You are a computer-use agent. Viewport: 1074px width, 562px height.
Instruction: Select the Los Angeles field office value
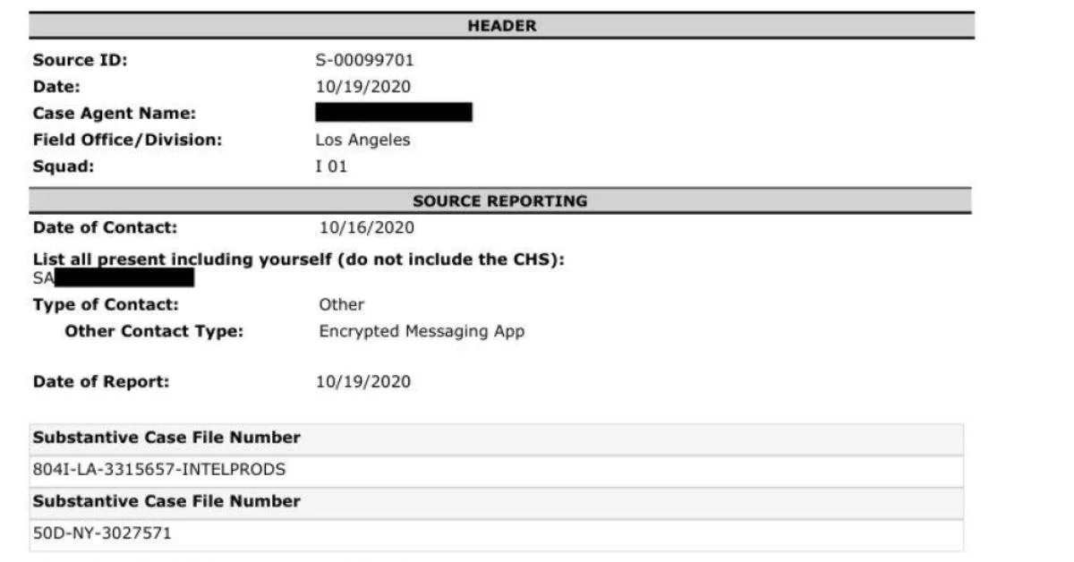362,140
